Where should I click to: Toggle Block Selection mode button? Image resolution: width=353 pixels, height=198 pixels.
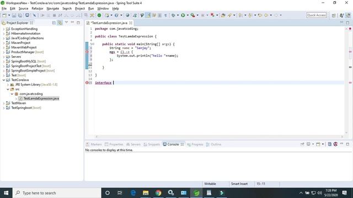click(x=159, y=15)
